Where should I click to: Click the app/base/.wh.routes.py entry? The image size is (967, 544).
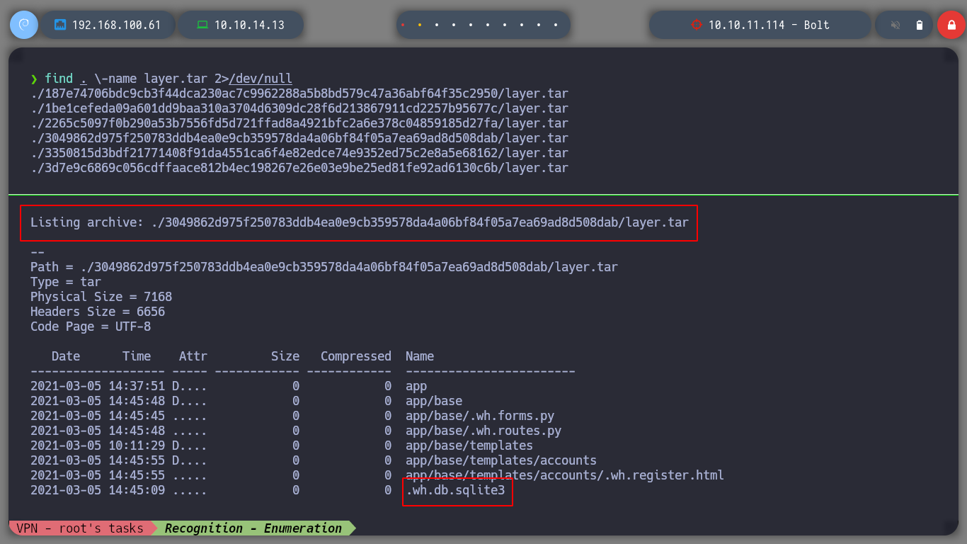pyautogui.click(x=483, y=431)
